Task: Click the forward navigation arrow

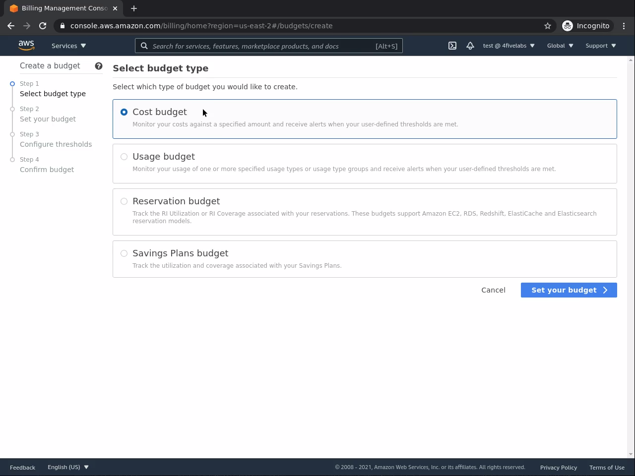Action: (x=27, y=26)
